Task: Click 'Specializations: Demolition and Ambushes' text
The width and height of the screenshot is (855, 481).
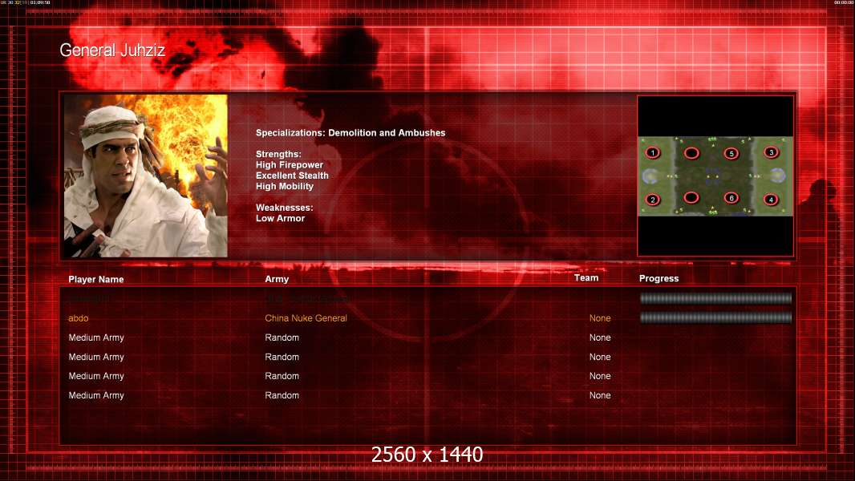Action: coord(351,133)
